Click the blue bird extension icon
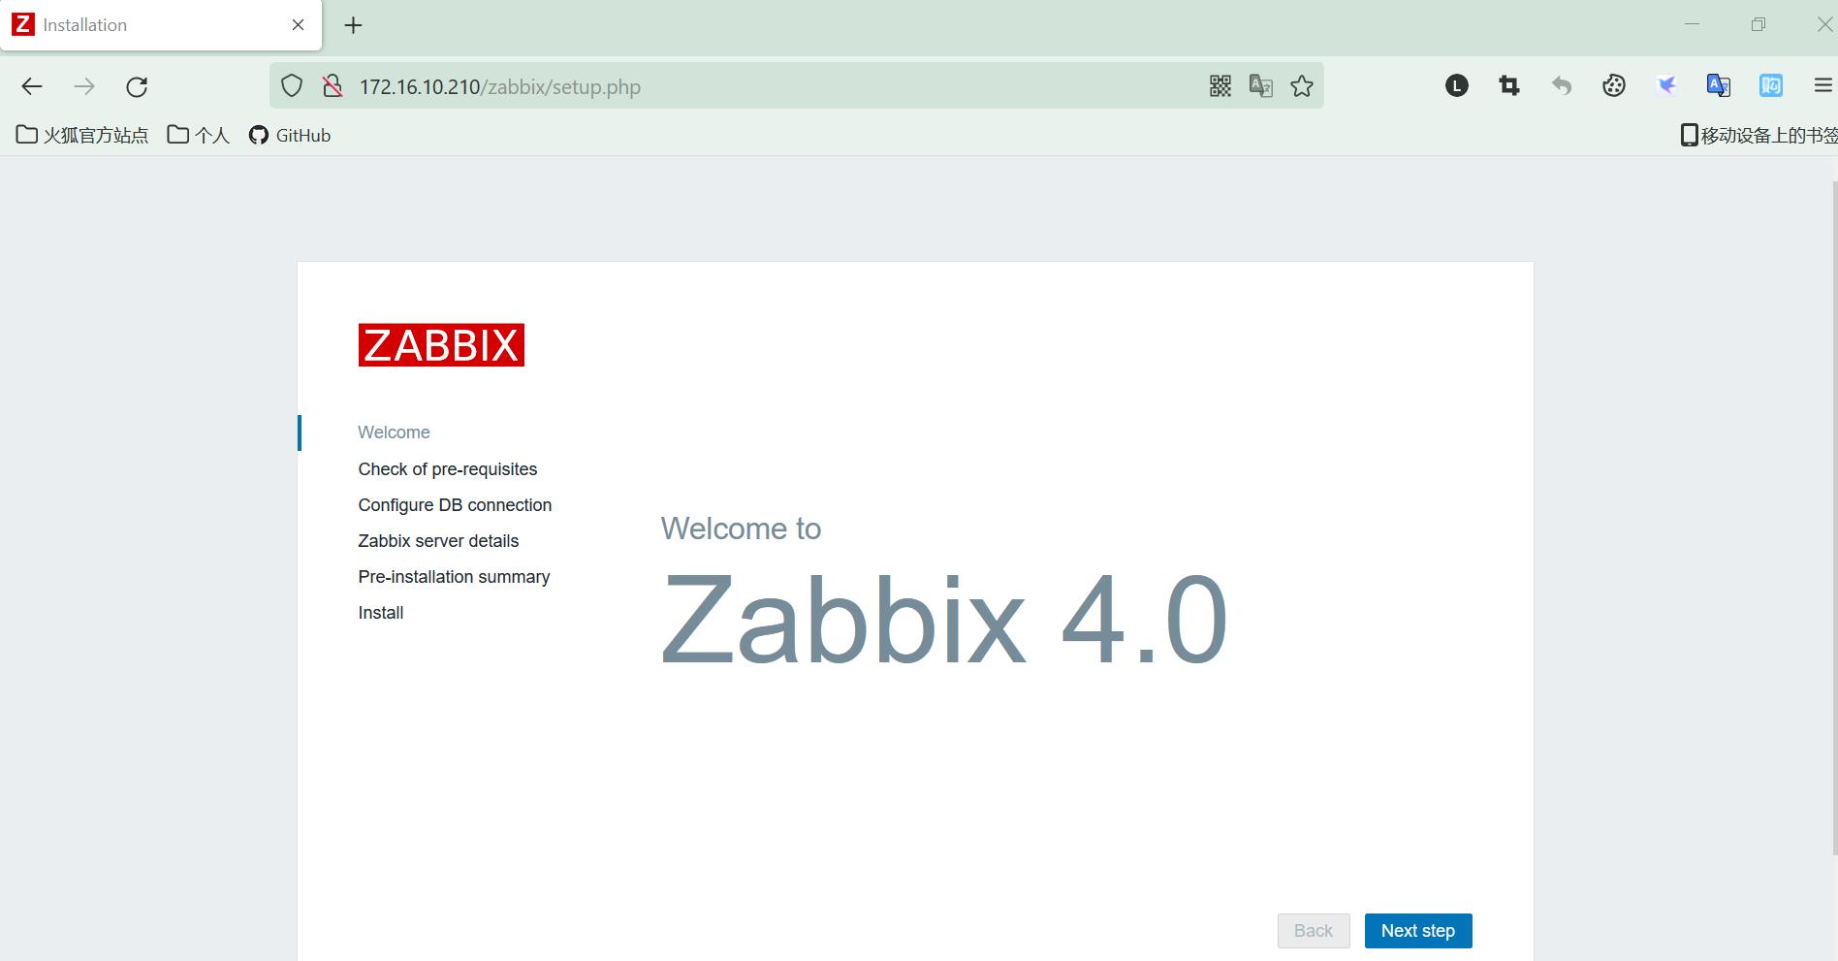This screenshot has width=1838, height=961. point(1666,86)
